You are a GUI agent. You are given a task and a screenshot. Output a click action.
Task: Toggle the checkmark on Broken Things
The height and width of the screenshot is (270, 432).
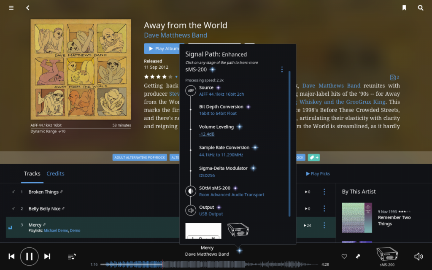click(13, 192)
